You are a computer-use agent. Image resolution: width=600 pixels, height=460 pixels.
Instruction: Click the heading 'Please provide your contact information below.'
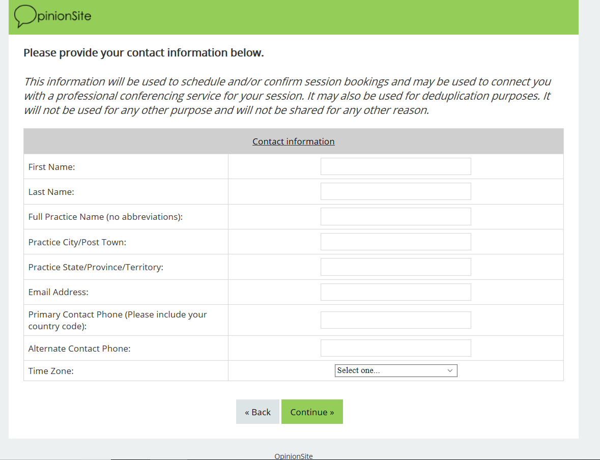[x=144, y=52]
